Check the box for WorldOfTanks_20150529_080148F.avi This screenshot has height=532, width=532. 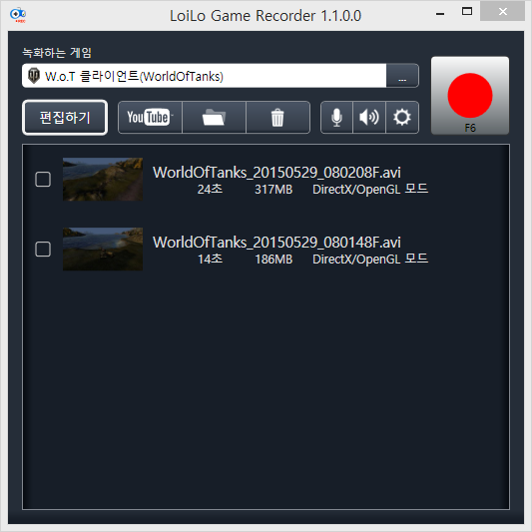43,250
